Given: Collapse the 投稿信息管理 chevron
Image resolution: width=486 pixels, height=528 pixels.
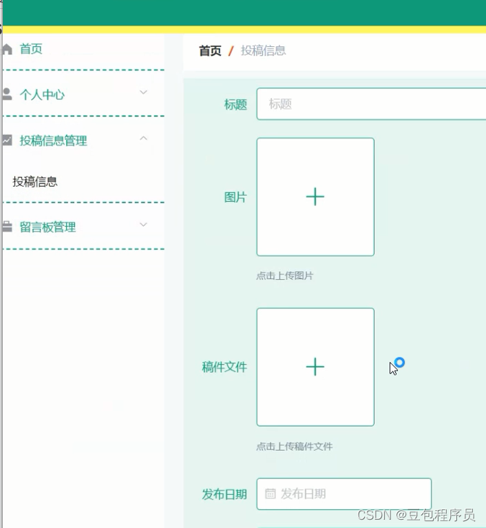Looking at the screenshot, I should pos(144,138).
